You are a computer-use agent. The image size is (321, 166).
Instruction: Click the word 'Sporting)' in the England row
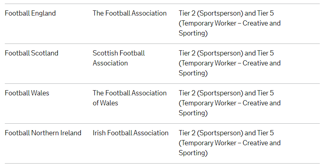(x=193, y=33)
